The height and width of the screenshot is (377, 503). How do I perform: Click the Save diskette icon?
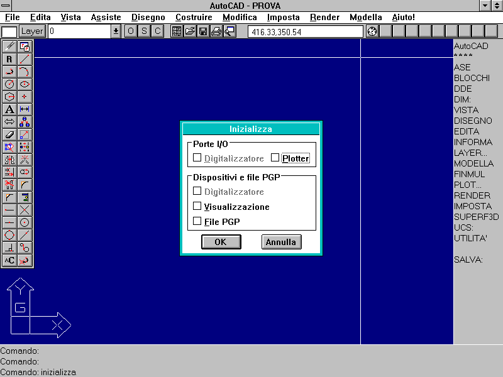(203, 31)
